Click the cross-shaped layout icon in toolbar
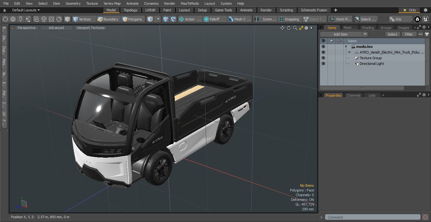 tap(44, 19)
